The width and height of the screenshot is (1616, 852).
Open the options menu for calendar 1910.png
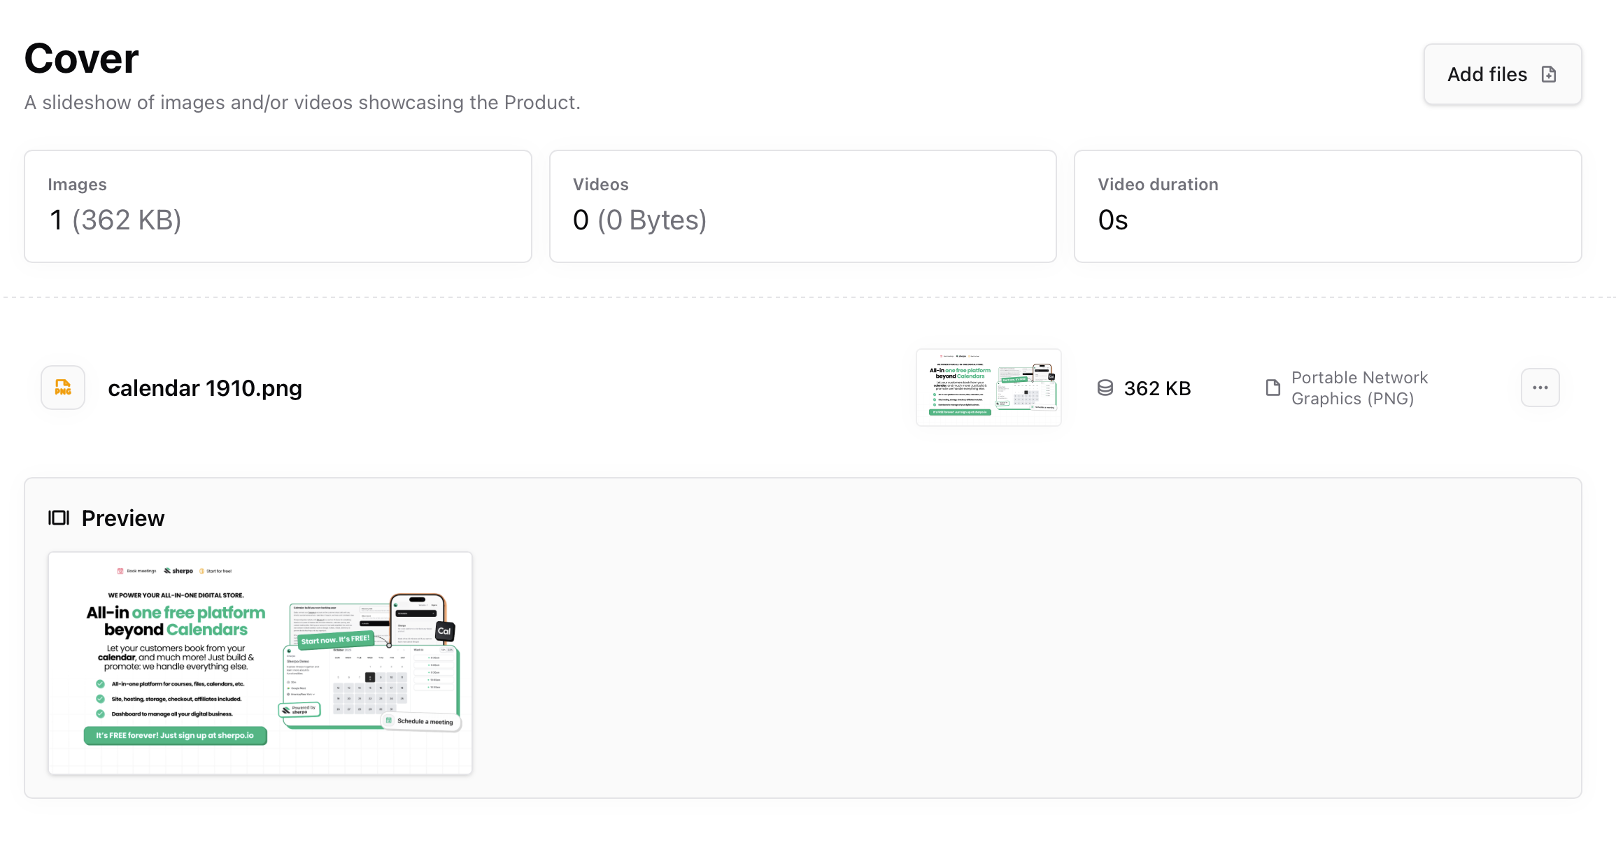(1540, 388)
